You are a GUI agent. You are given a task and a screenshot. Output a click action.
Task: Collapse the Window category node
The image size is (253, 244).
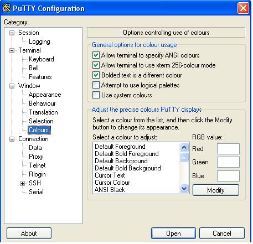12,86
